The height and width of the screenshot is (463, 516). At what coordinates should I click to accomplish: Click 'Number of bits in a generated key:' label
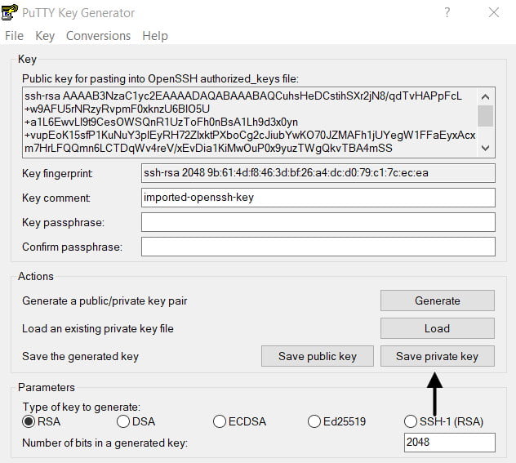pos(105,443)
